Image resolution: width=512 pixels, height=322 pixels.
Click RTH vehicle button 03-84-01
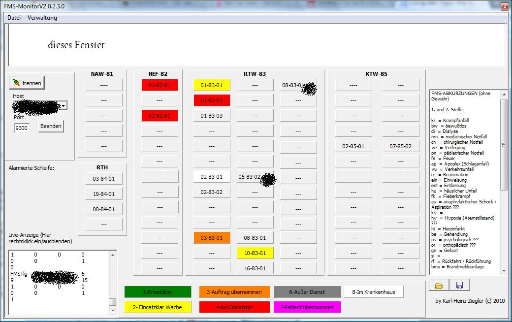pos(104,179)
